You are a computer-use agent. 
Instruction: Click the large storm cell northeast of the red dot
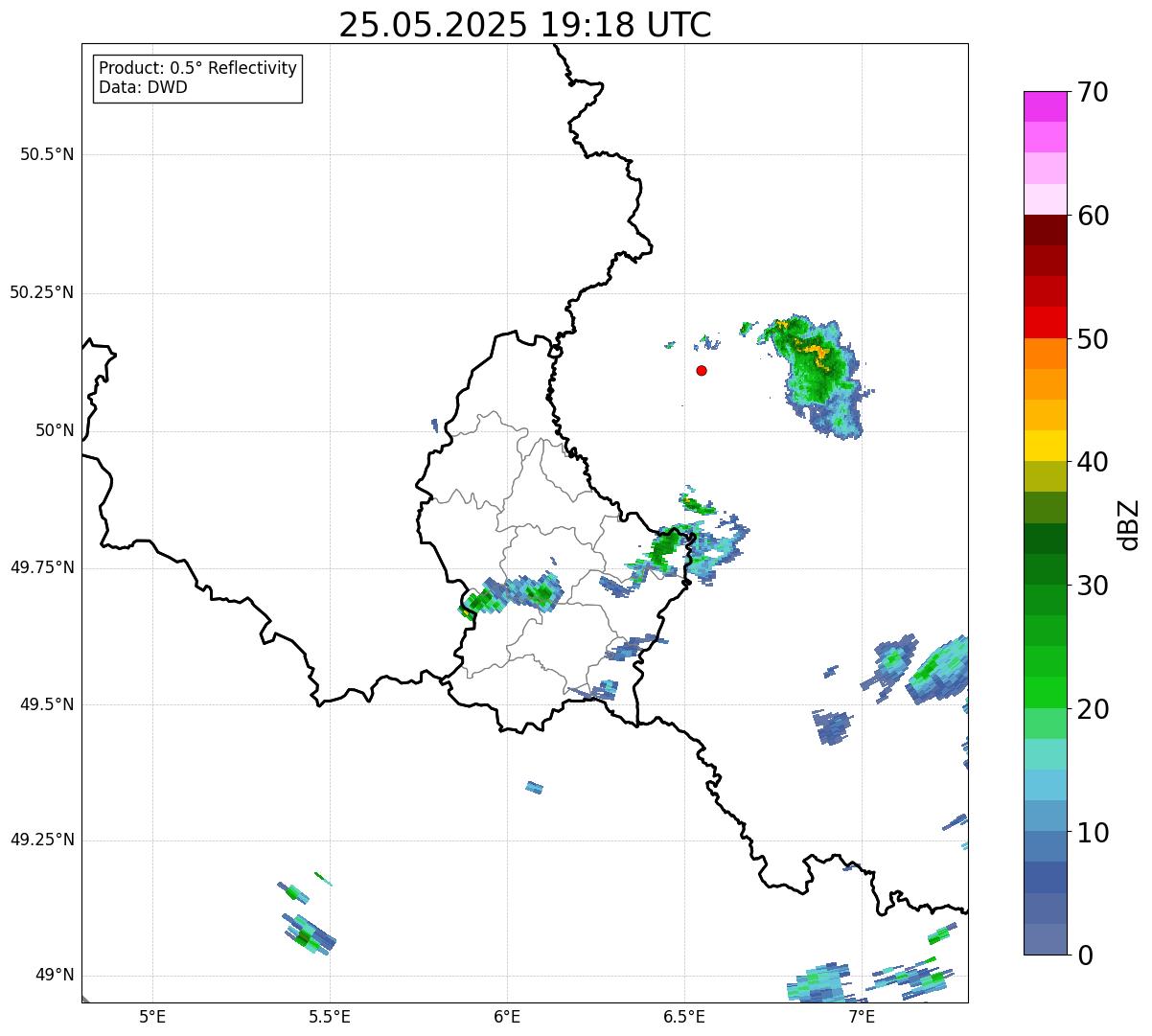(818, 374)
